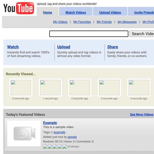This screenshot has height=154, width=154.
Task: Click the '4 seconds ago' caption
Action: tap(139, 98)
